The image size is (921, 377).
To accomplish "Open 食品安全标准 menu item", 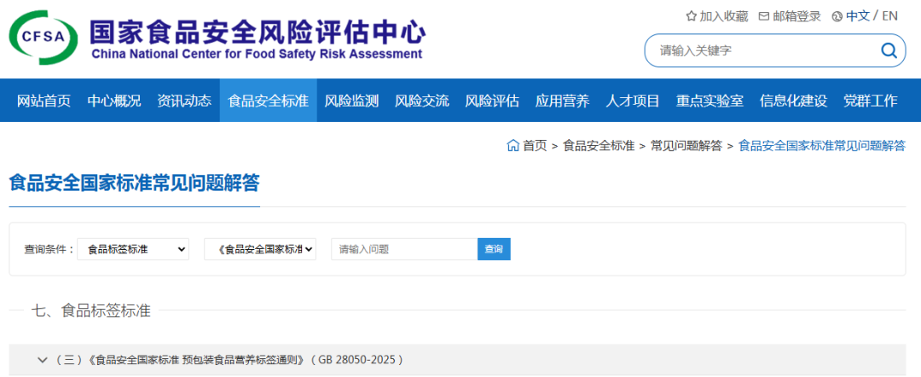I will tap(268, 101).
